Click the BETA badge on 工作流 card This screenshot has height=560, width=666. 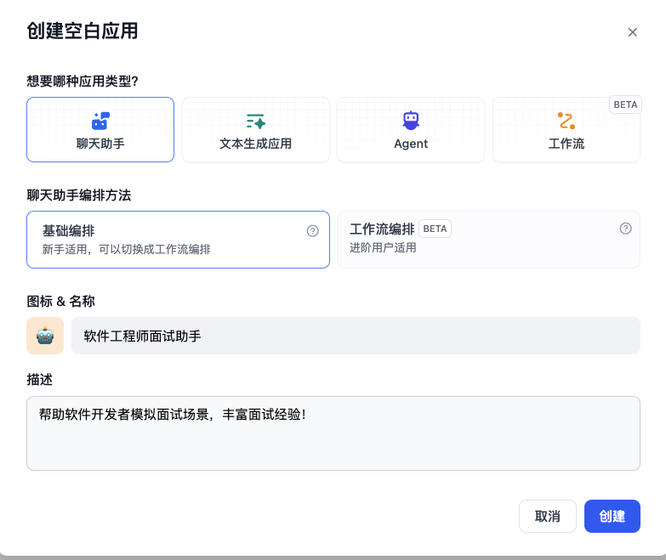coord(625,105)
